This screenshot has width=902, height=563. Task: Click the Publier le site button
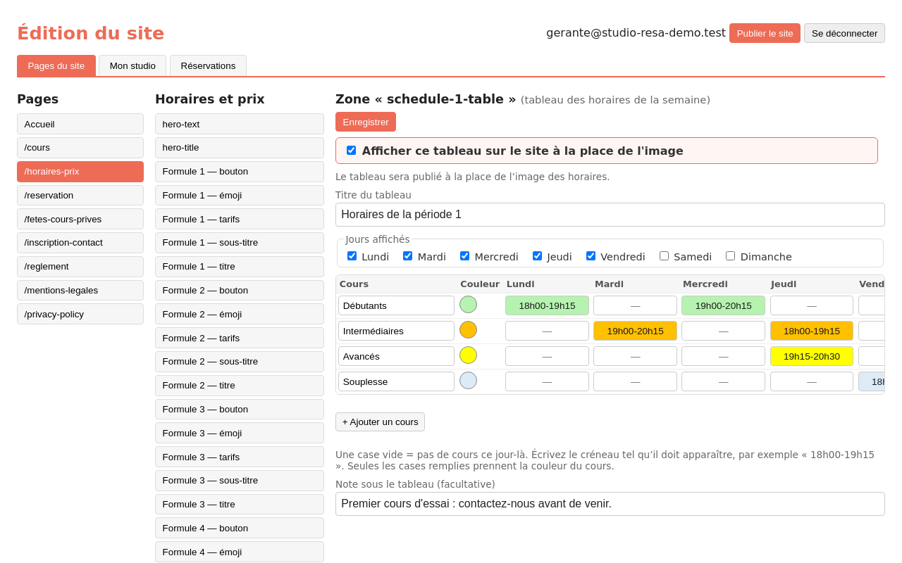click(x=765, y=33)
